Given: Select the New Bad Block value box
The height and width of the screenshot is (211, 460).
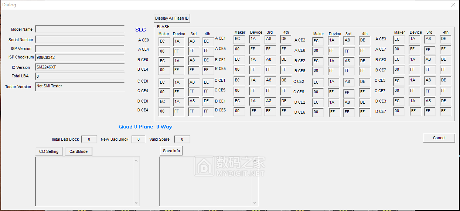Looking at the screenshot, I should point(138,139).
